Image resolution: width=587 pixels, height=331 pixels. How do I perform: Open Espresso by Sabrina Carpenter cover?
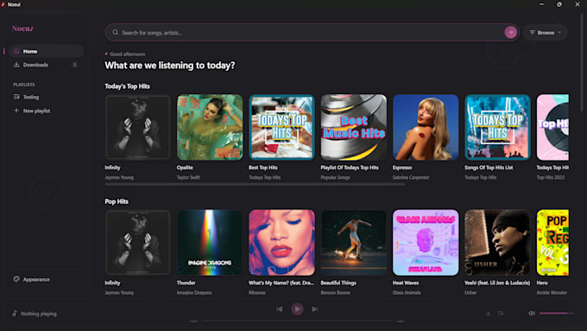[x=426, y=127]
